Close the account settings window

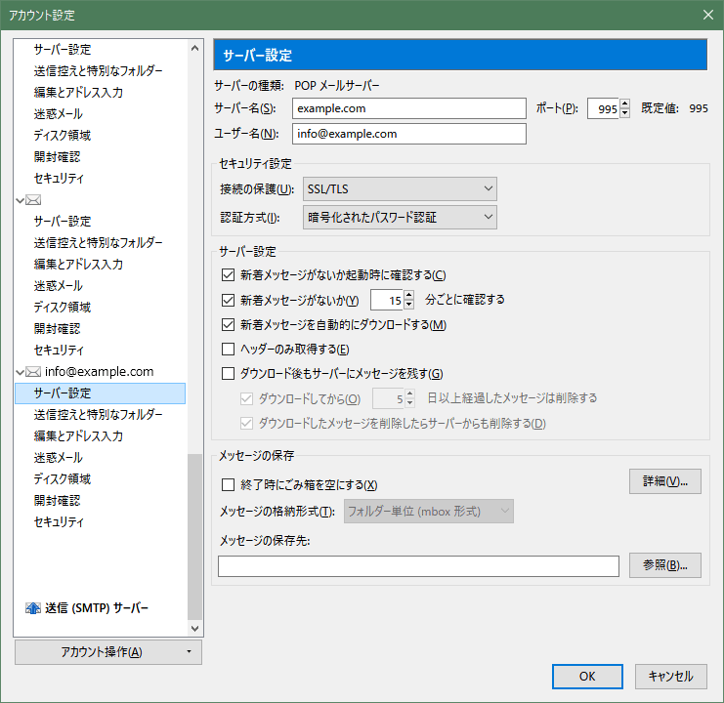[x=707, y=15]
